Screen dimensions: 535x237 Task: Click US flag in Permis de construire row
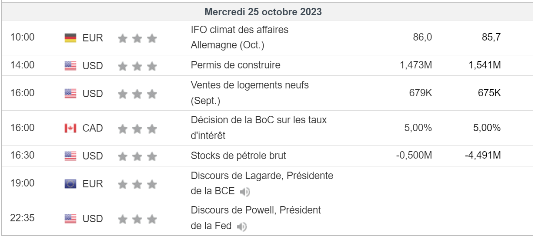pos(70,66)
